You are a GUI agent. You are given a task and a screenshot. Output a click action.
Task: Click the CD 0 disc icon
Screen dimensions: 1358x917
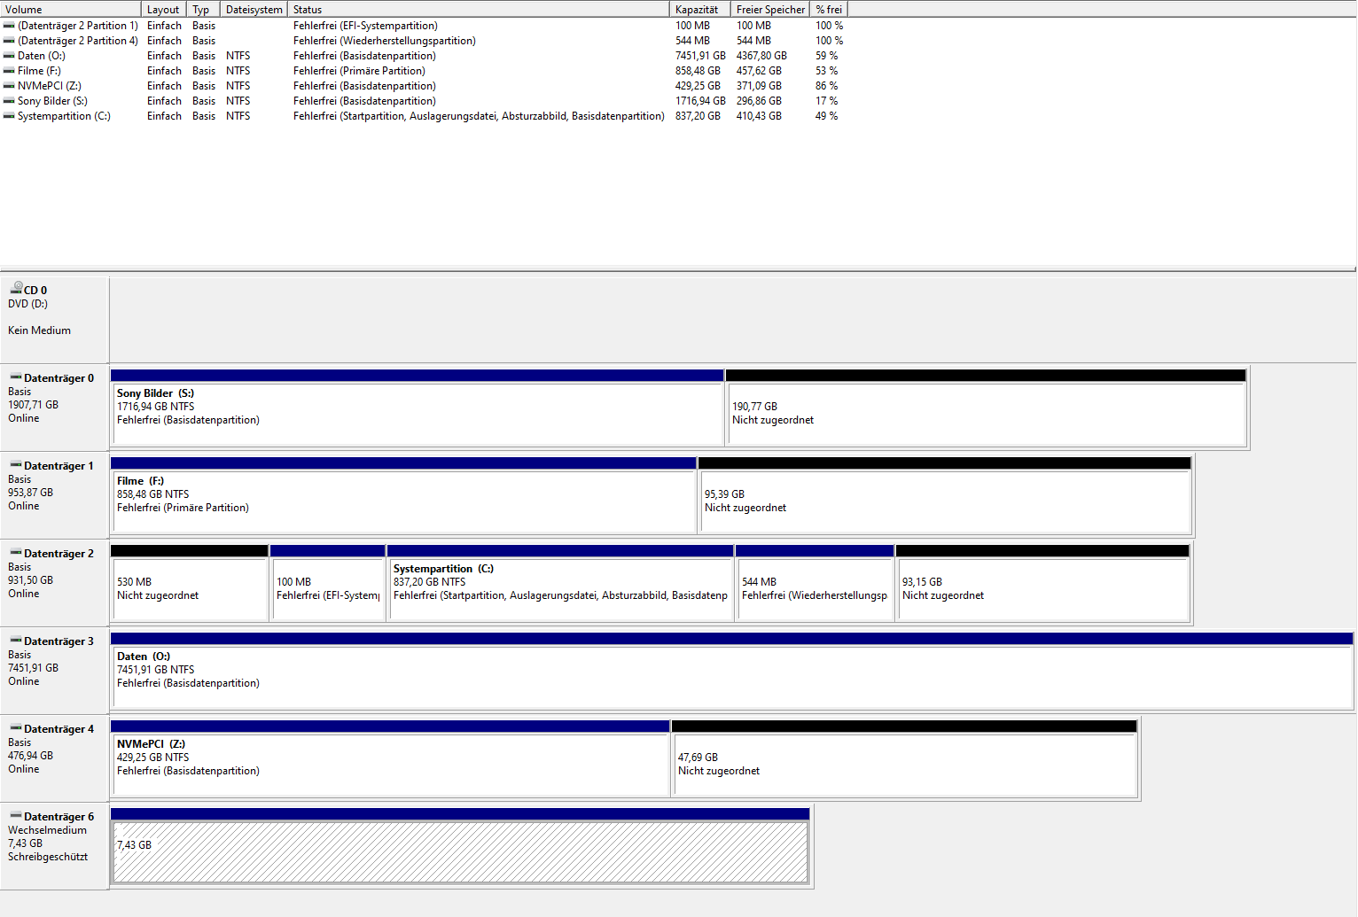(x=16, y=288)
